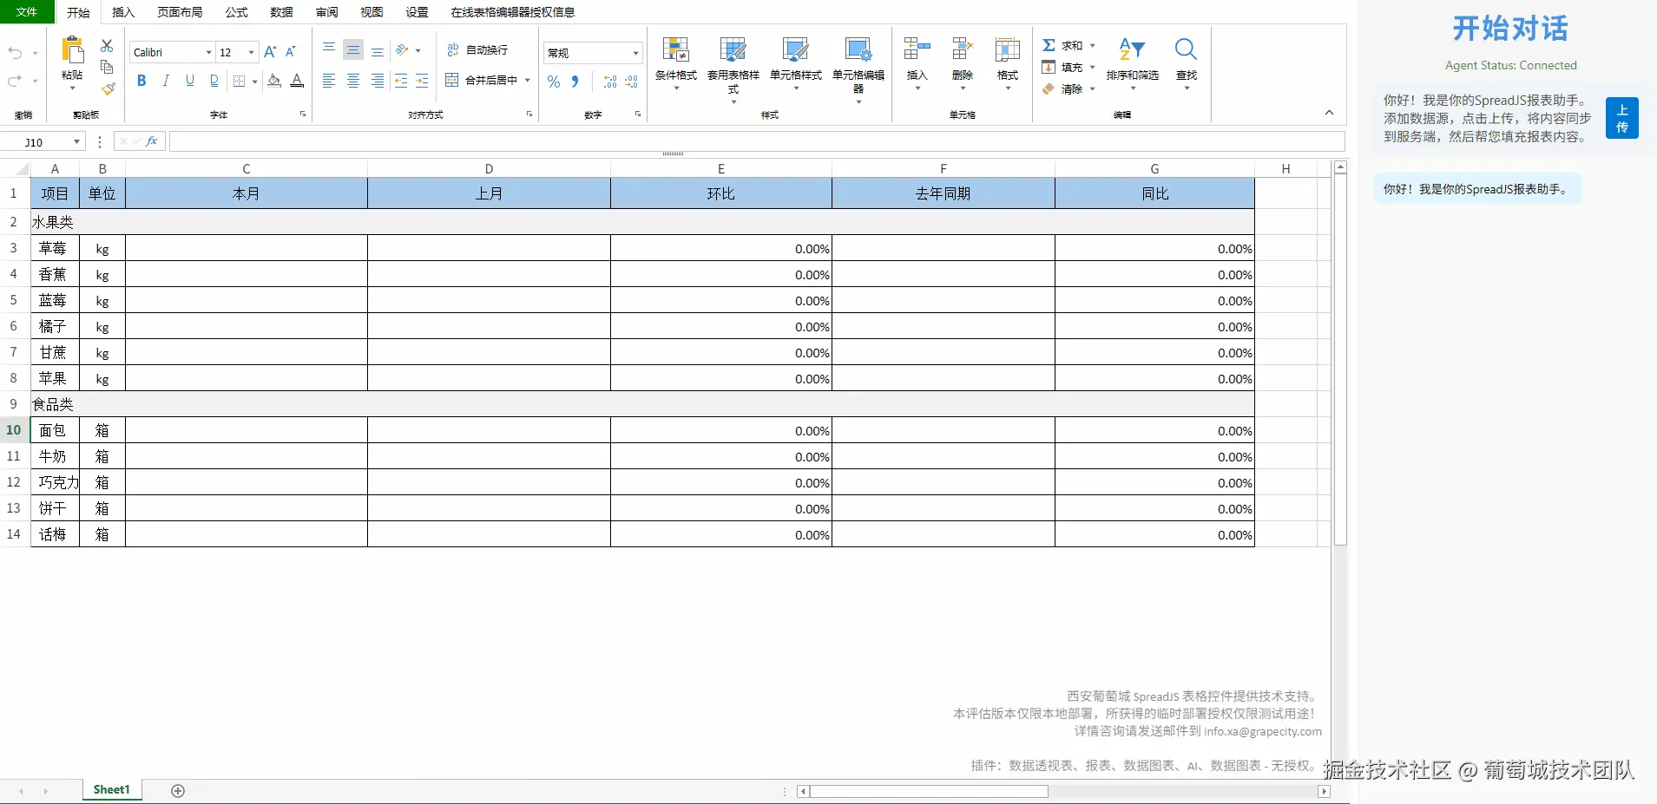Apply percent style with % icon

pos(554,82)
